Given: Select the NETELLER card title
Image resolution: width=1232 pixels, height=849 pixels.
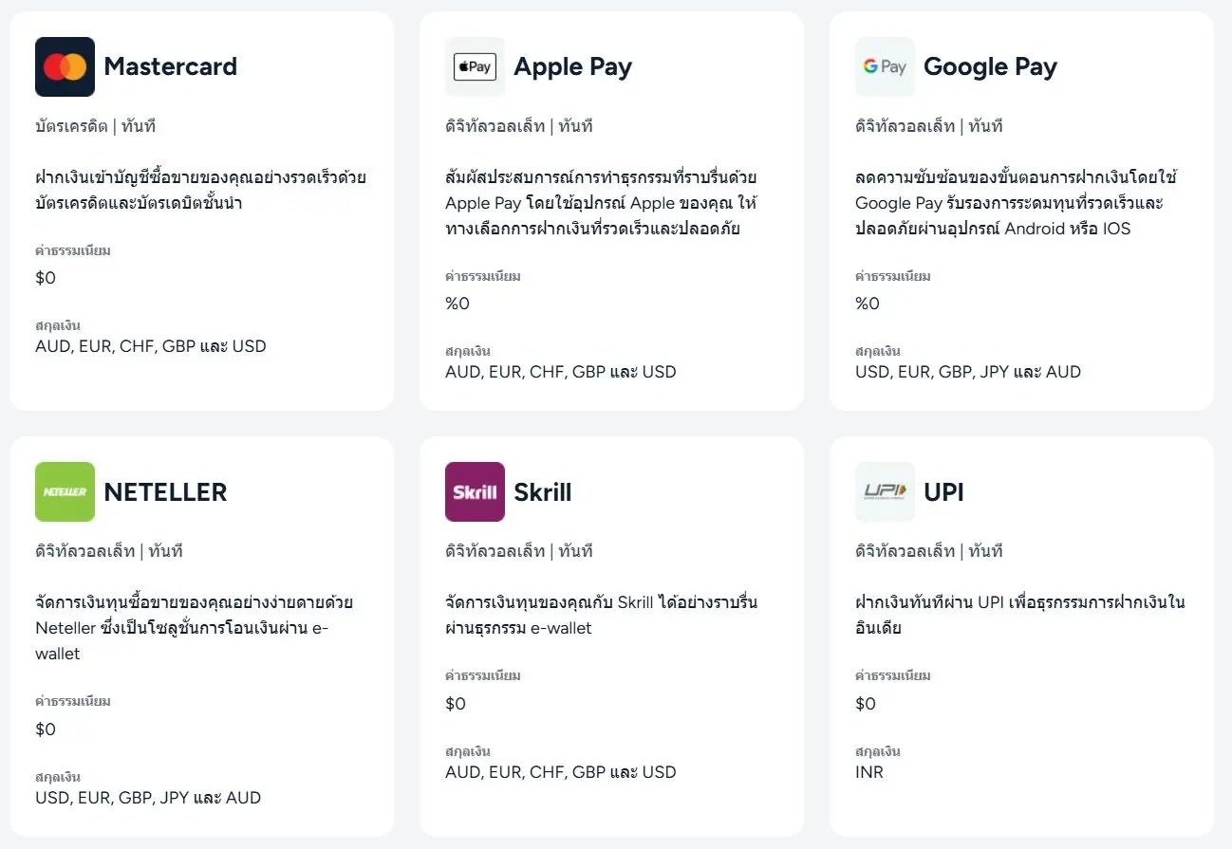Looking at the screenshot, I should [x=165, y=492].
